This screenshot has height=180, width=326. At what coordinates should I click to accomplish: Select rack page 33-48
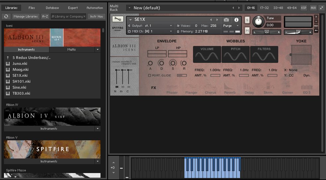click(278, 8)
